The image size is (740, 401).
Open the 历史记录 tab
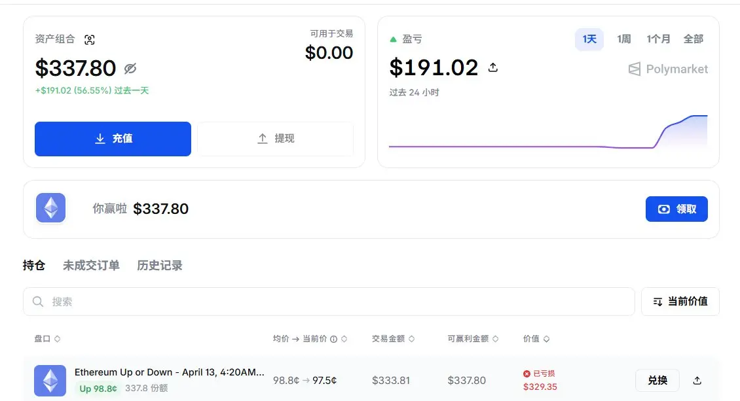pos(160,266)
